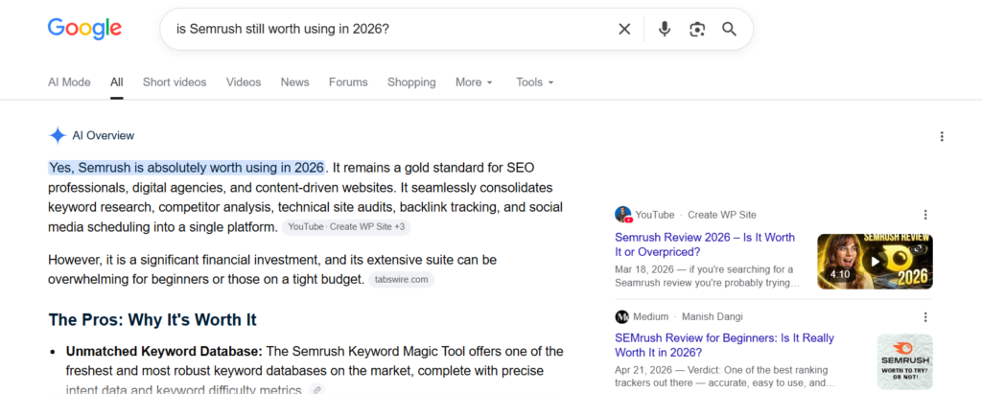Open the Short videos tab

pos(175,82)
